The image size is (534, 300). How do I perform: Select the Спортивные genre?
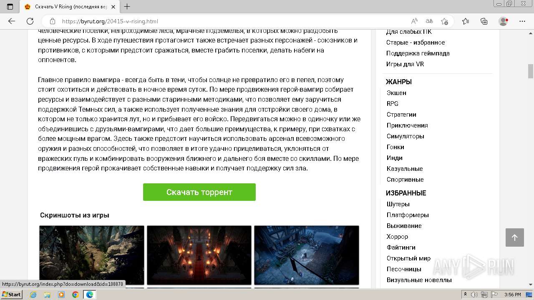click(405, 180)
